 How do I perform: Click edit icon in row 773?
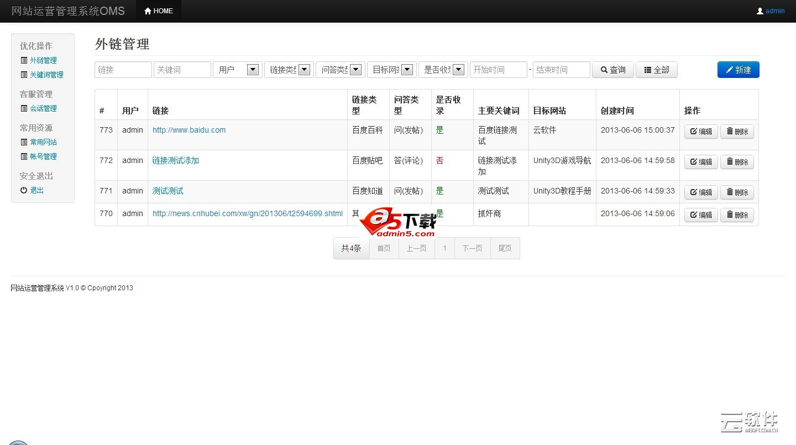point(694,132)
